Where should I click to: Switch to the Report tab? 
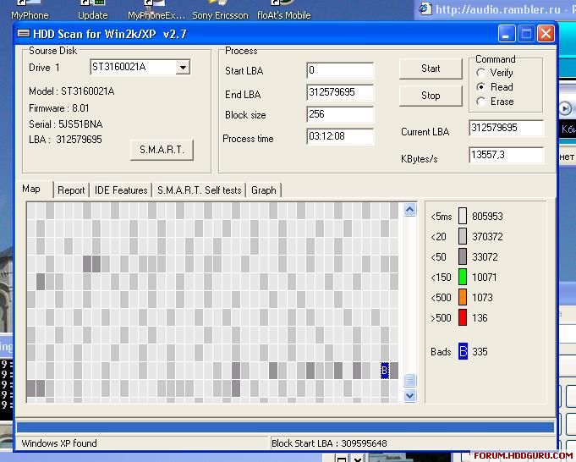(71, 190)
